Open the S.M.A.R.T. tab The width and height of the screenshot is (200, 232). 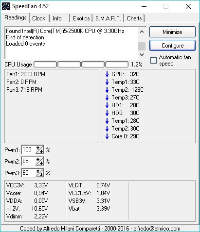coord(108,18)
